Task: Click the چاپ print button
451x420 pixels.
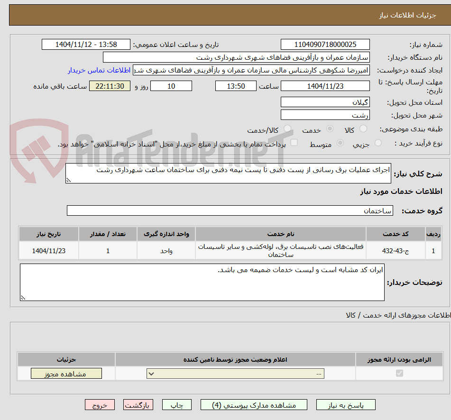Action: (177, 405)
